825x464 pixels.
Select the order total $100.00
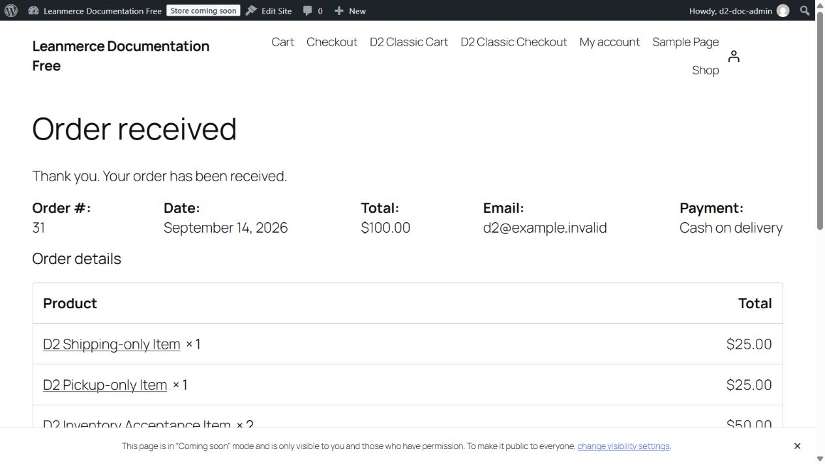coord(385,227)
